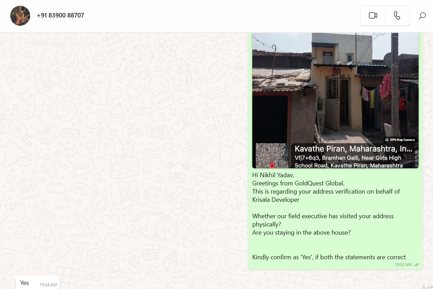The image size is (433, 289).
Task: Open chat search with the magnifier icon
Action: [x=422, y=16]
